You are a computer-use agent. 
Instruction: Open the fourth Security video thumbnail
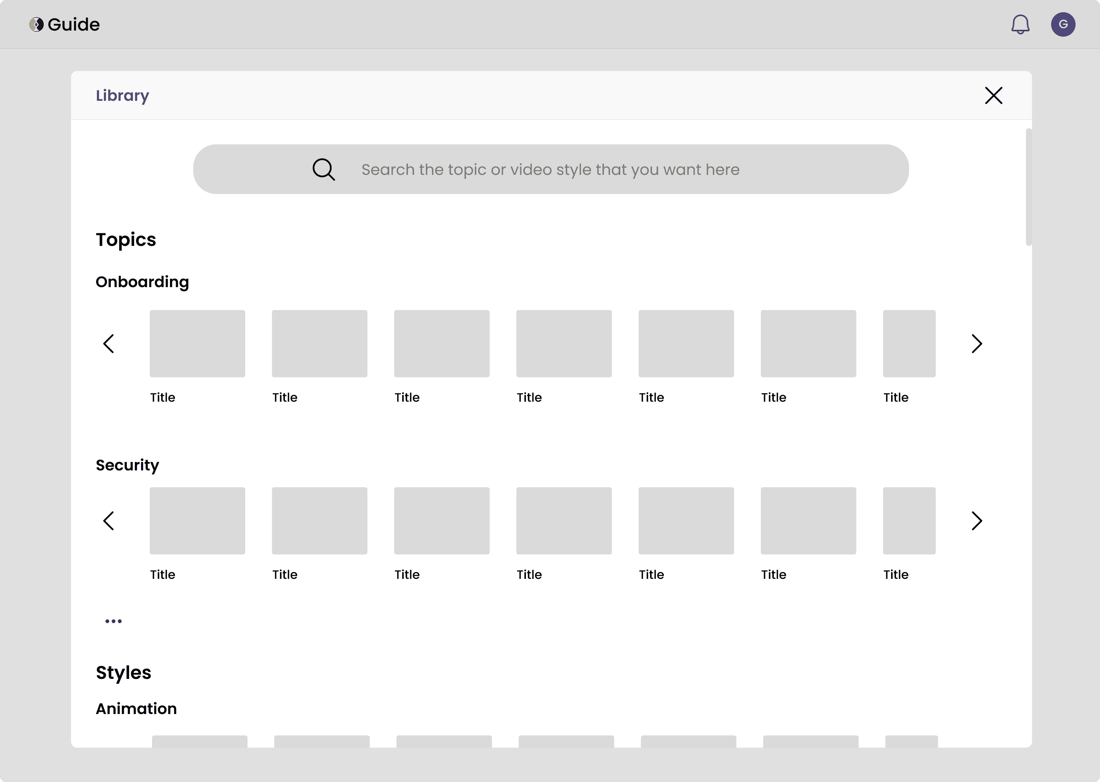pyautogui.click(x=564, y=521)
